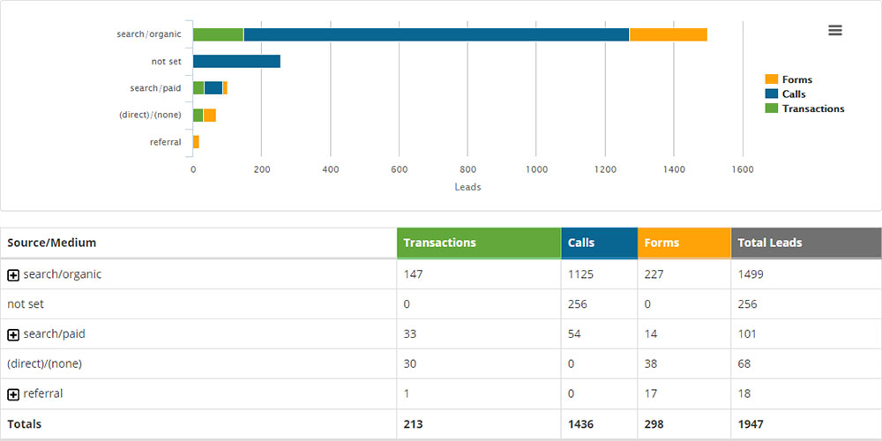Click the green Transactions bar for search/organic
Image resolution: width=882 pixels, height=441 pixels.
click(218, 34)
